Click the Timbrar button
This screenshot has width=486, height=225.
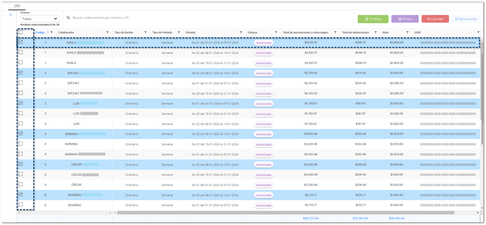(x=373, y=19)
